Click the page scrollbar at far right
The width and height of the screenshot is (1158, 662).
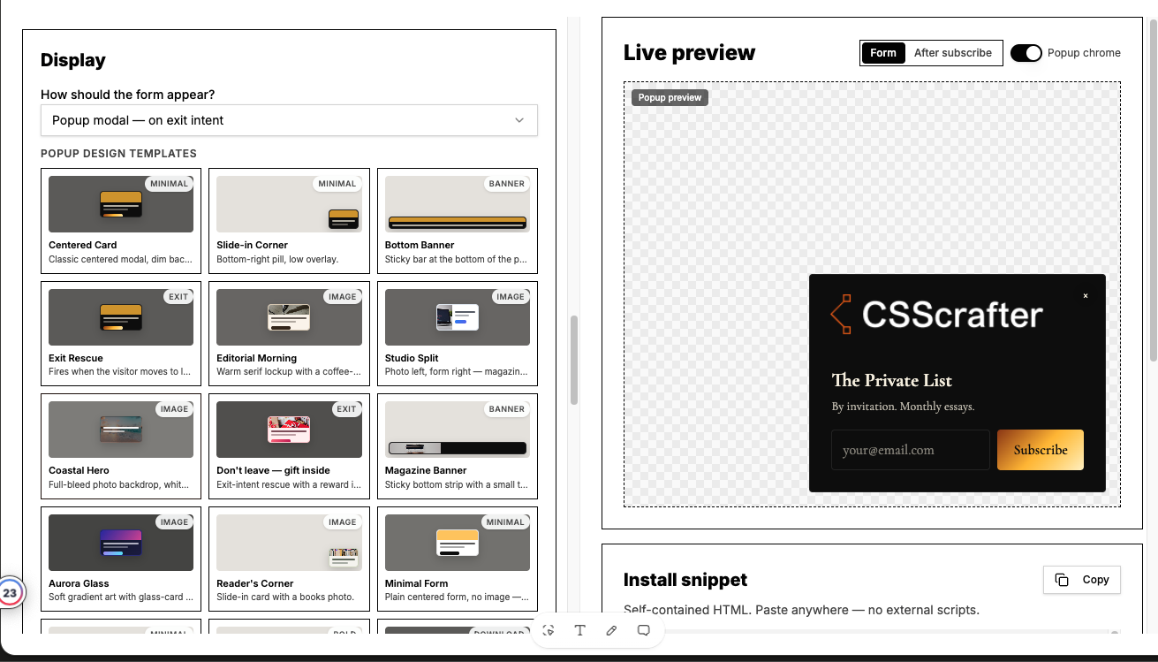click(x=1153, y=190)
